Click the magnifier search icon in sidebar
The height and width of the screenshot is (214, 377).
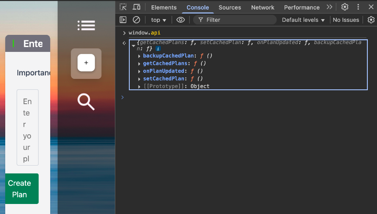[x=86, y=102]
